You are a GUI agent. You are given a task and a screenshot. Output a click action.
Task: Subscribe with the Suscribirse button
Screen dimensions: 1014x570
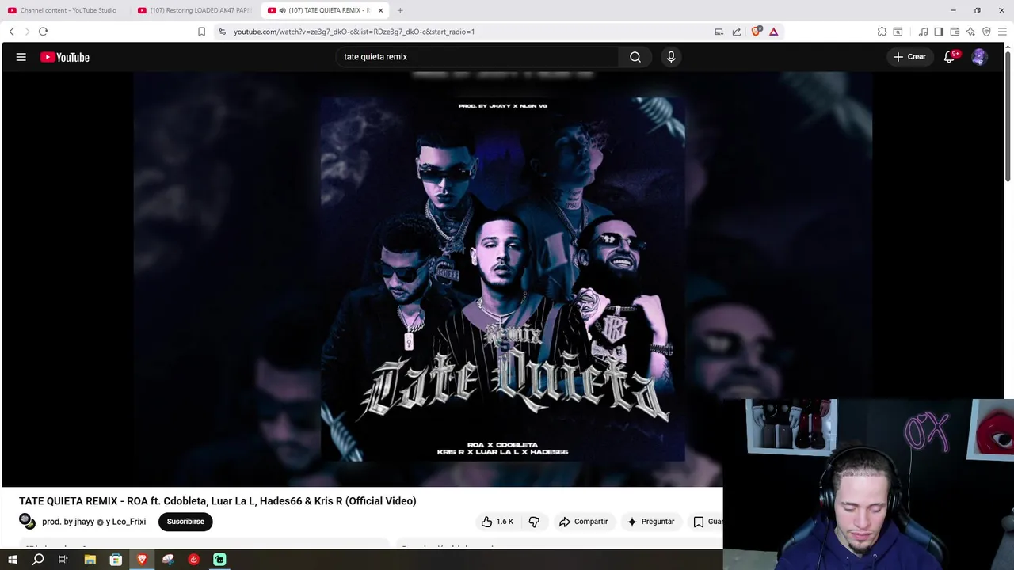[x=185, y=522]
